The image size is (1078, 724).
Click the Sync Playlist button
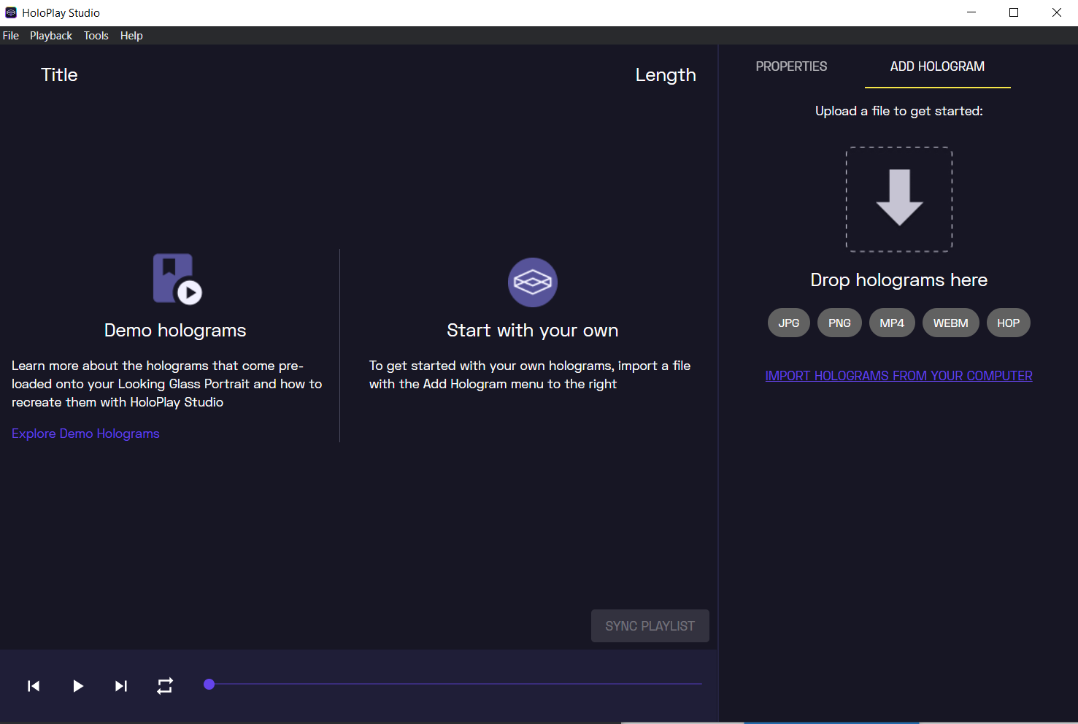(650, 626)
